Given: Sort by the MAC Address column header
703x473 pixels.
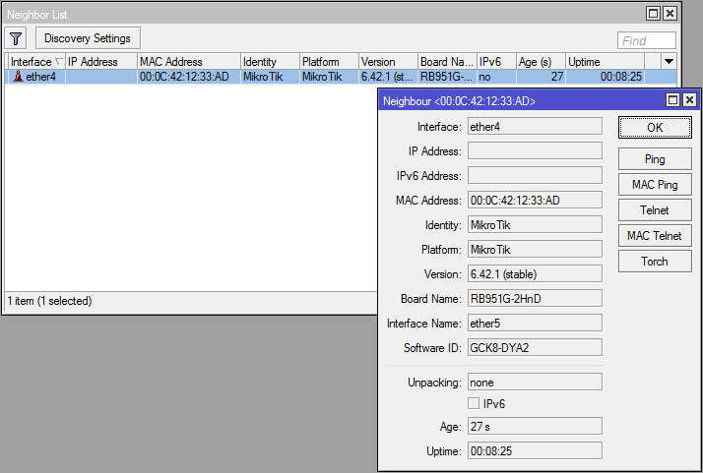Looking at the screenshot, I should coord(189,61).
